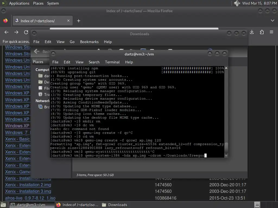Open the Applications menu in the top panel
This screenshot has height=208, width=278.
[x=19, y=3]
